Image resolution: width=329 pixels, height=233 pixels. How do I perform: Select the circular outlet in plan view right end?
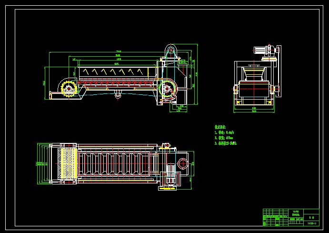182,163
